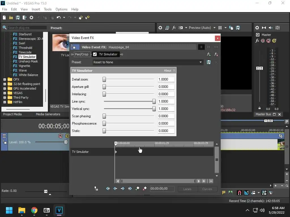Uncheck the TV Simulator effect checkbox
Screen dimensions: 290x217
95,54
